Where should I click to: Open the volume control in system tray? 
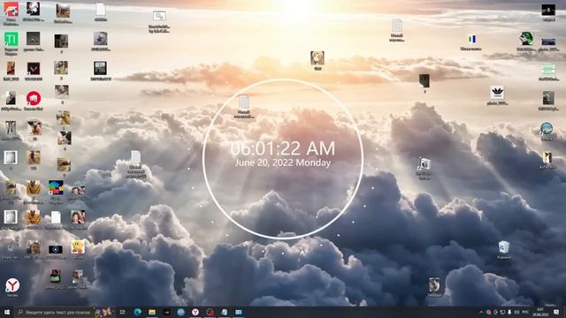(516, 312)
